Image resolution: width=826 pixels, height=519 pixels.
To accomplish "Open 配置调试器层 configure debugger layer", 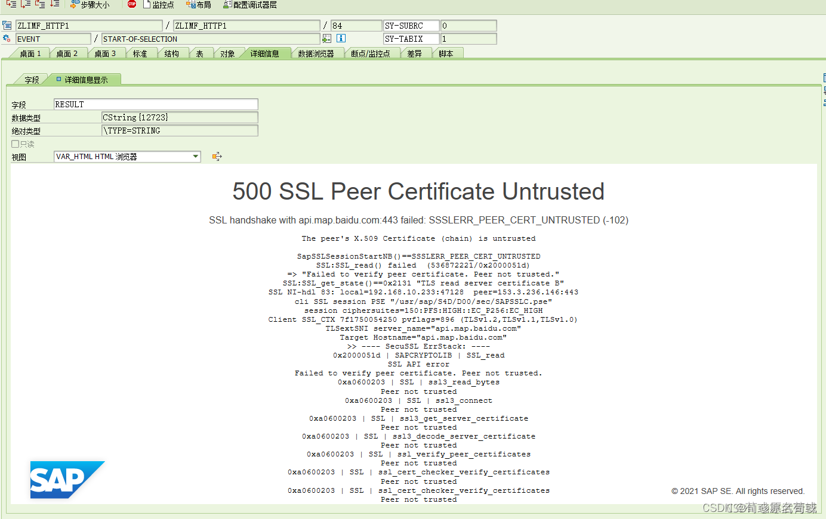I will 250,5.
